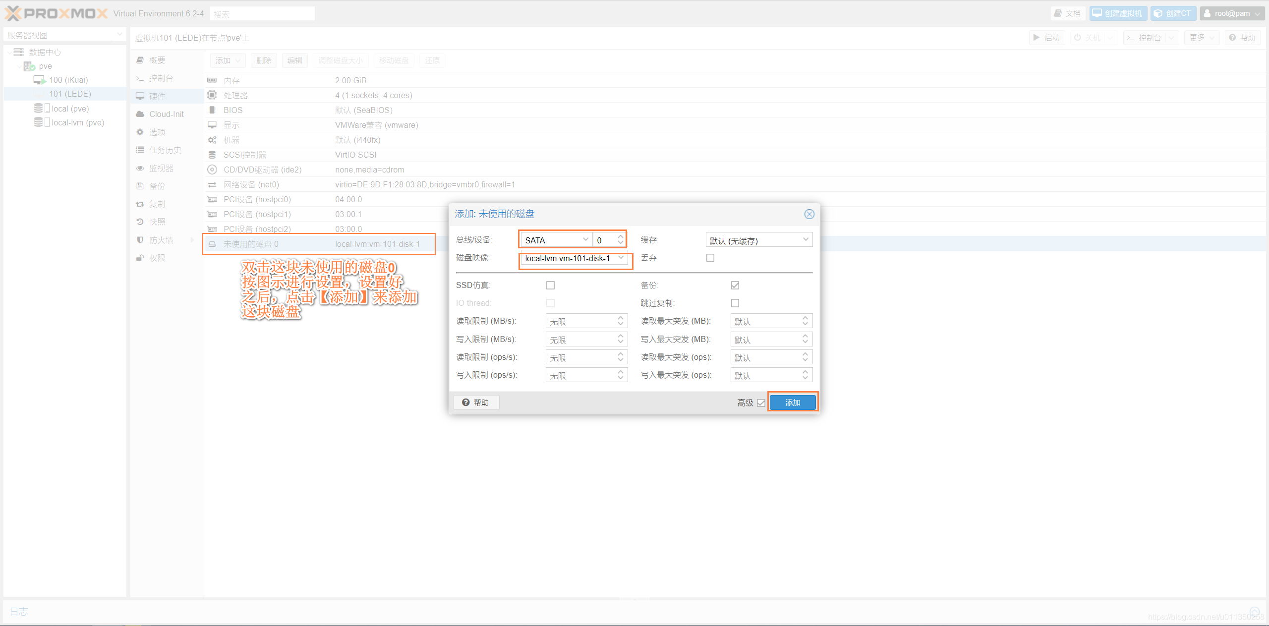This screenshot has height=626, width=1269.
Task: Click the unused disk 0 drive icon
Action: [212, 244]
